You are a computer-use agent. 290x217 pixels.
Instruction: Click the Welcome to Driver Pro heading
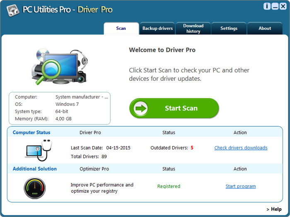(162, 50)
